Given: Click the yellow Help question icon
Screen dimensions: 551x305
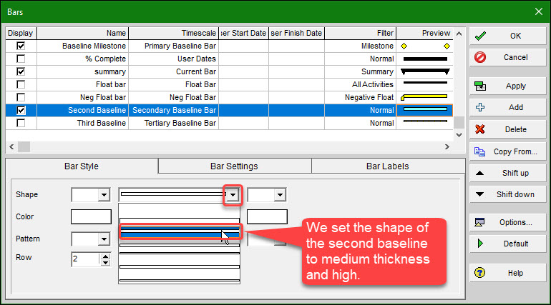Looking at the screenshot, I should coord(480,273).
